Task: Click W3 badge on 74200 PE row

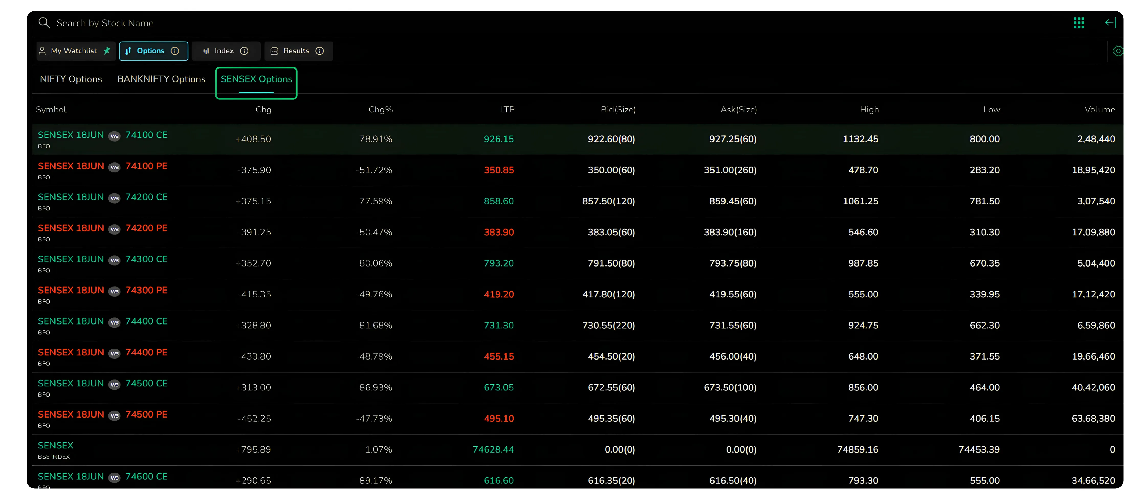Action: click(114, 229)
